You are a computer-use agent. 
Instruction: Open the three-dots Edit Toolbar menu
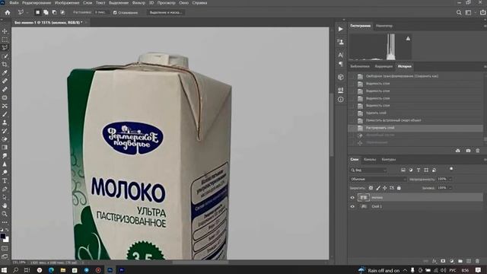pos(5,222)
